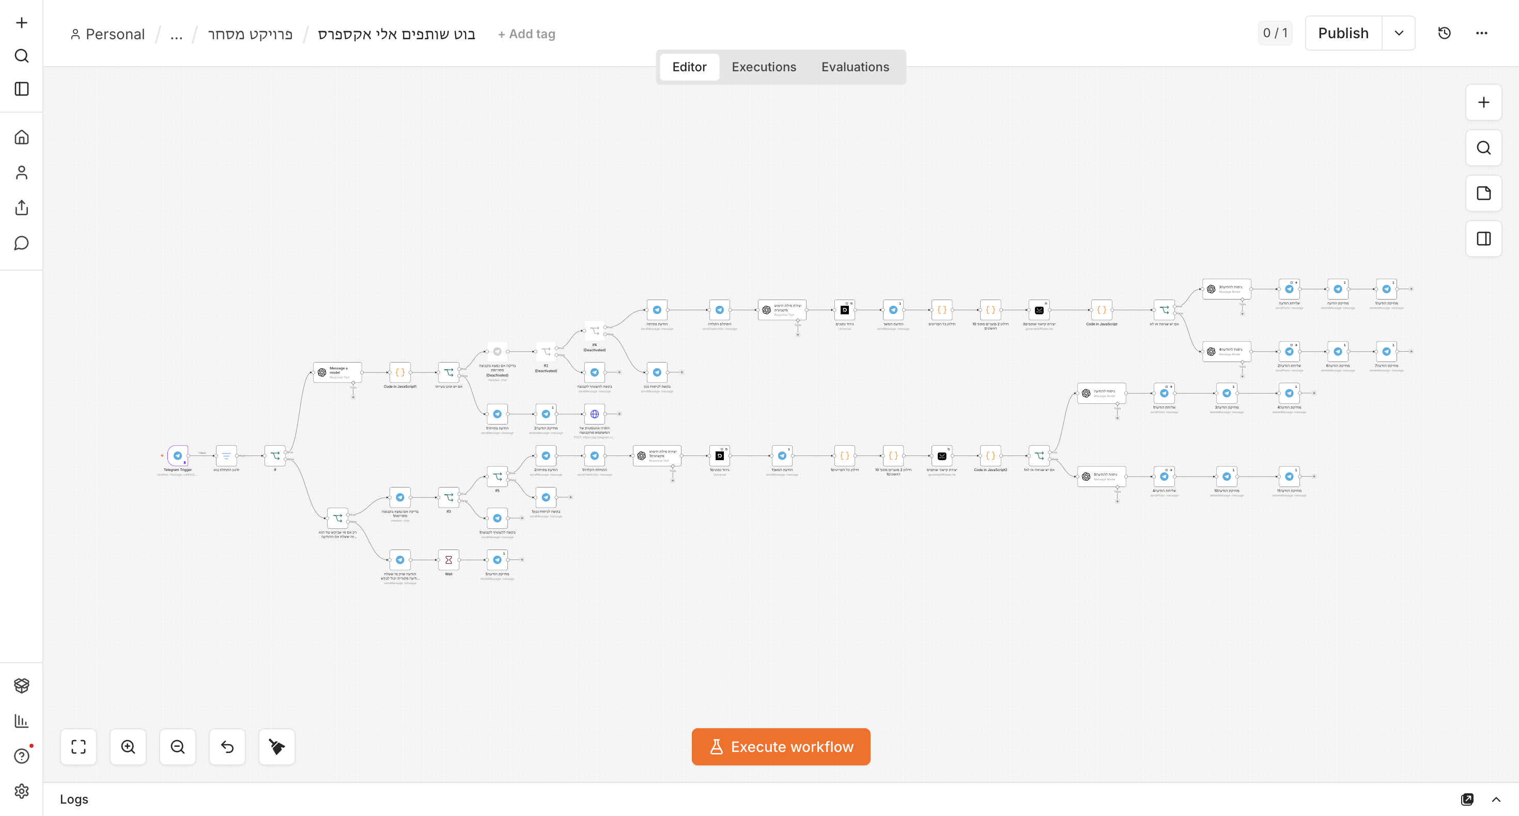Toggle the left sidebar panel icon
The width and height of the screenshot is (1519, 816).
[x=21, y=89]
